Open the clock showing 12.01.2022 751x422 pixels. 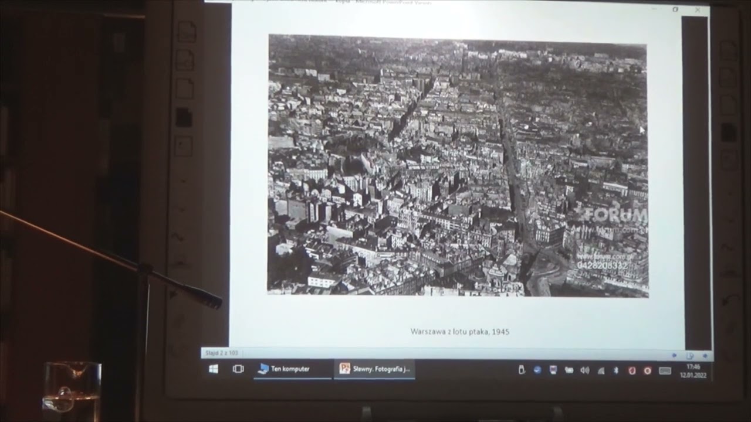(693, 371)
